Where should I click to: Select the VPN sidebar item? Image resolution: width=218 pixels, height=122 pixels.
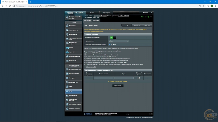74,91
